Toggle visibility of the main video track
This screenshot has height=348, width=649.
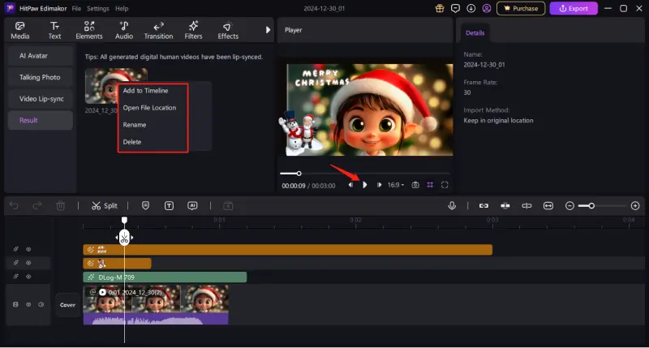pyautogui.click(x=28, y=305)
